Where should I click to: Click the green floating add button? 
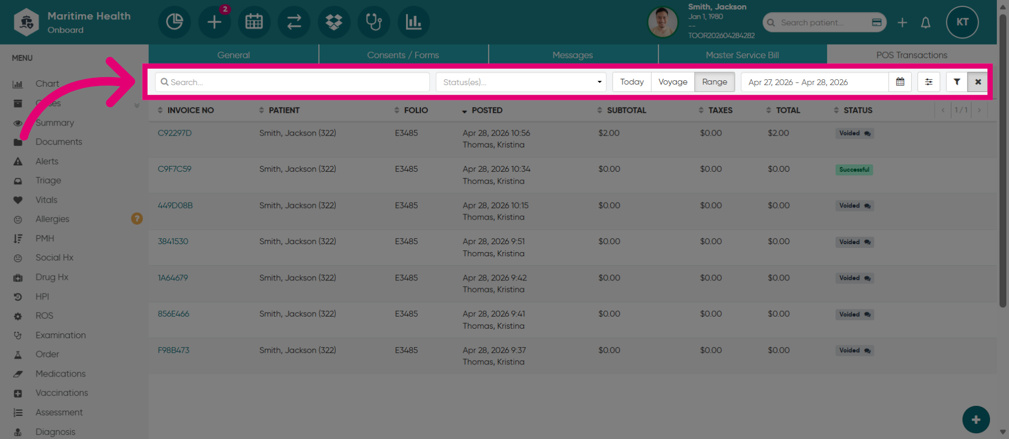coord(976,420)
